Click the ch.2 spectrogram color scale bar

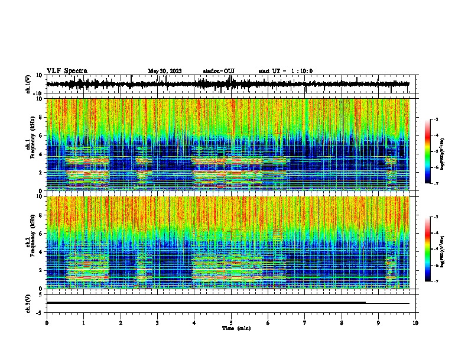[x=427, y=249]
